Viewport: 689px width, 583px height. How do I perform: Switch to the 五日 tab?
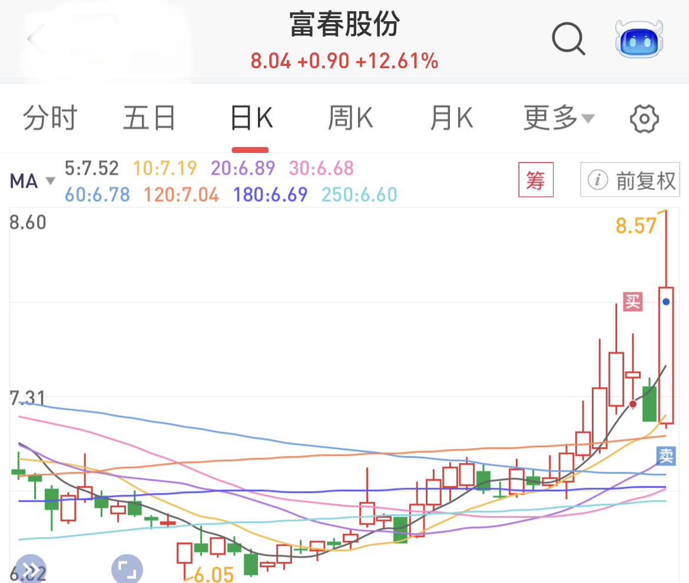point(149,119)
